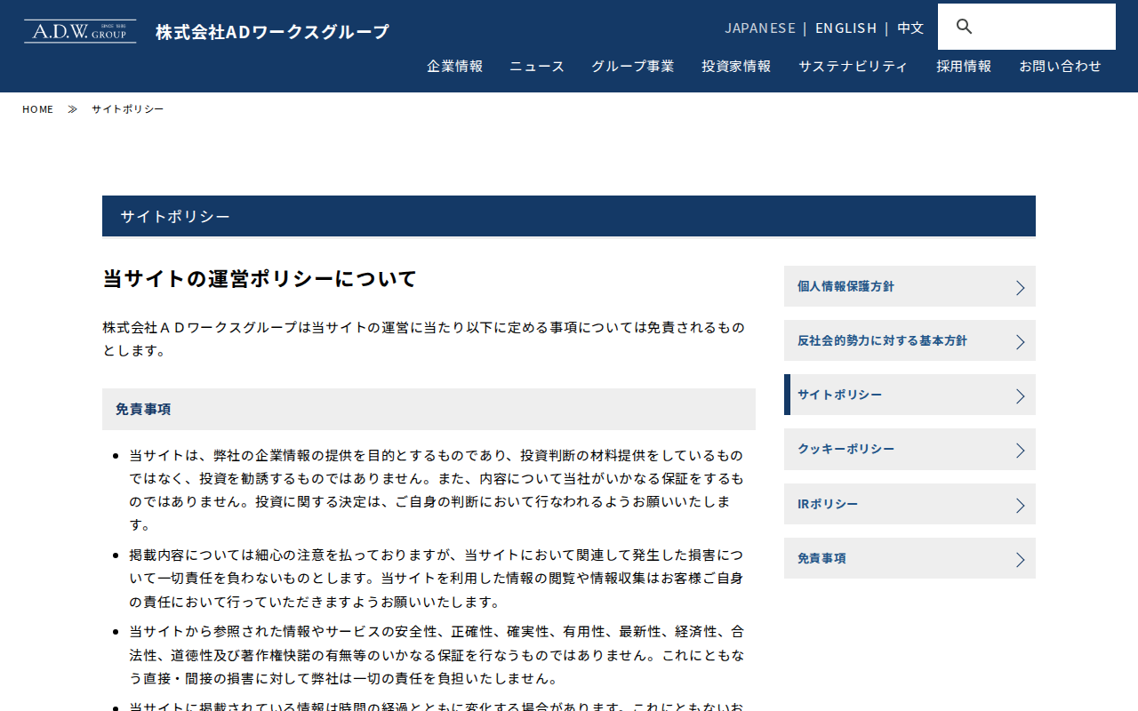Click arrow beside 個人情報保護方針

tap(1021, 288)
